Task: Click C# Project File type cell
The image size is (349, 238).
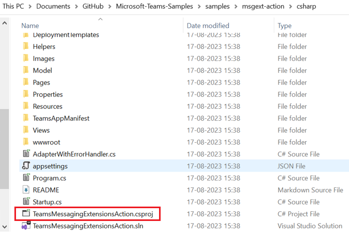Action: (x=298, y=214)
